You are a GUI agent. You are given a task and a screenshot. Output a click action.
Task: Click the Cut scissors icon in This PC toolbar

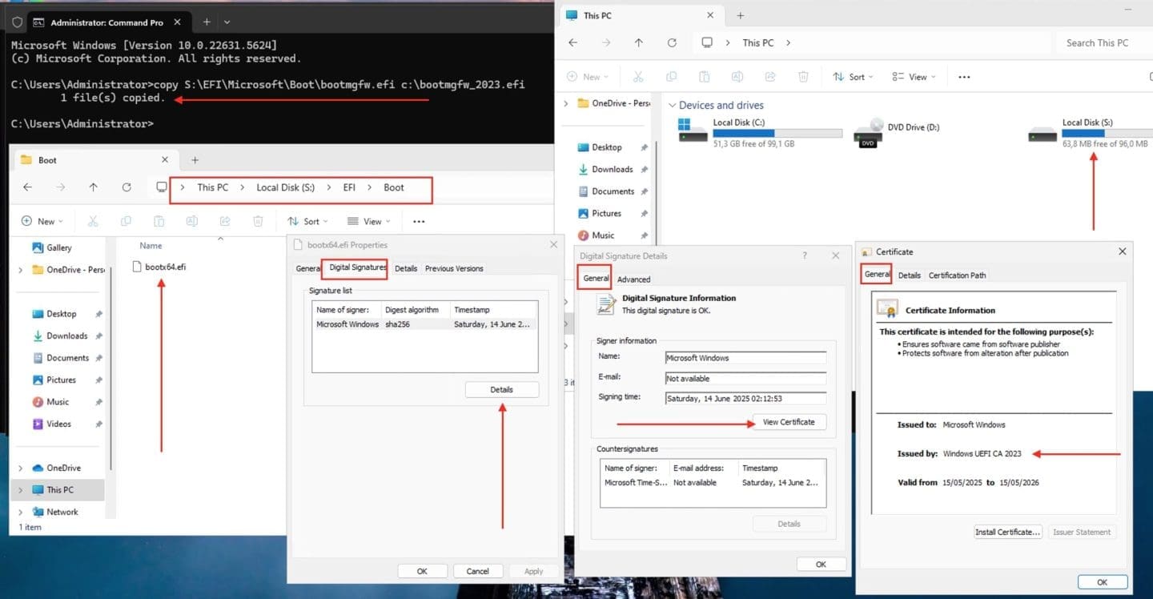[638, 77]
